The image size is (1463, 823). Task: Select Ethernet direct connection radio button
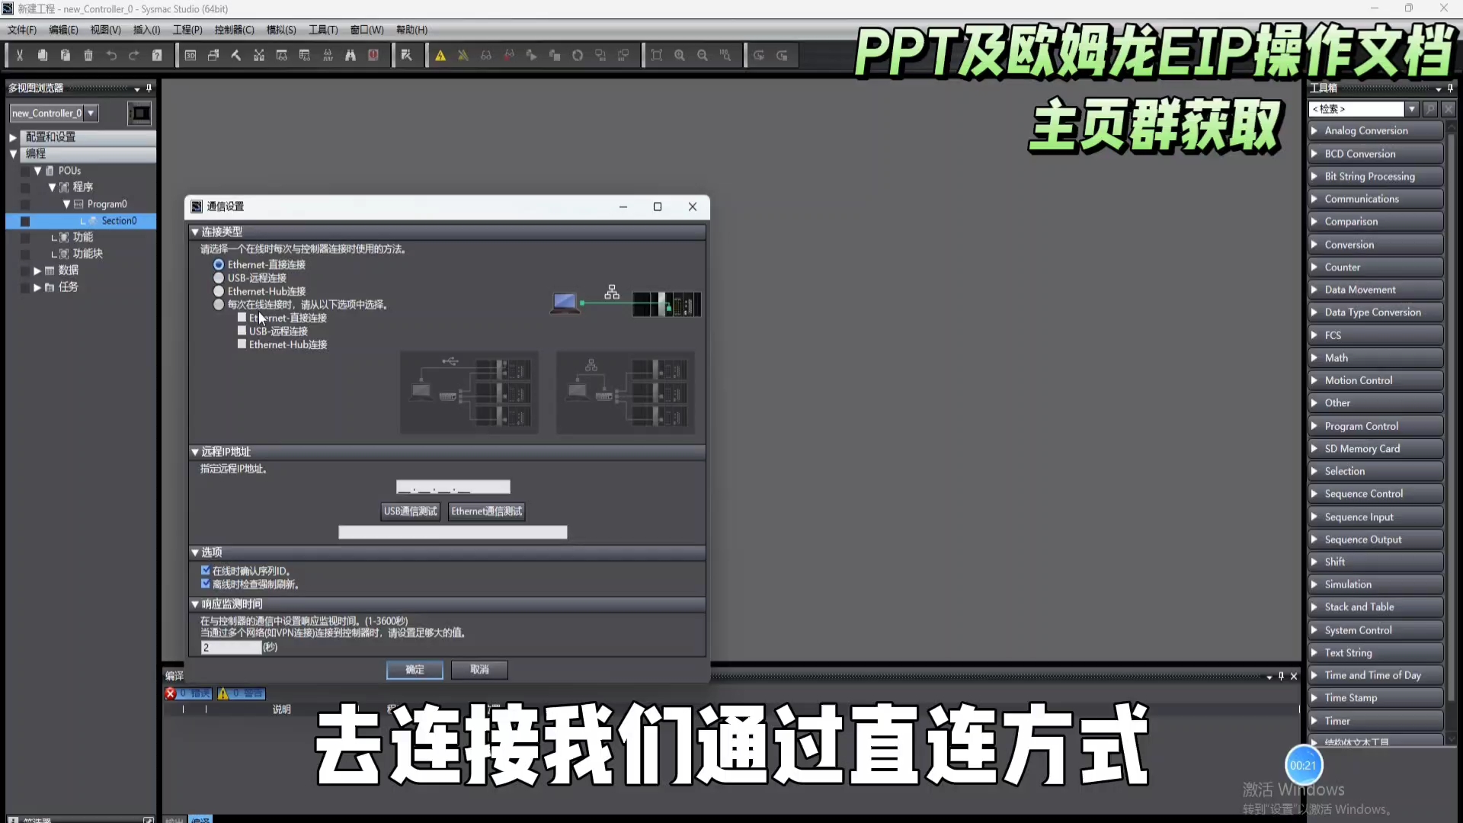pyautogui.click(x=219, y=264)
